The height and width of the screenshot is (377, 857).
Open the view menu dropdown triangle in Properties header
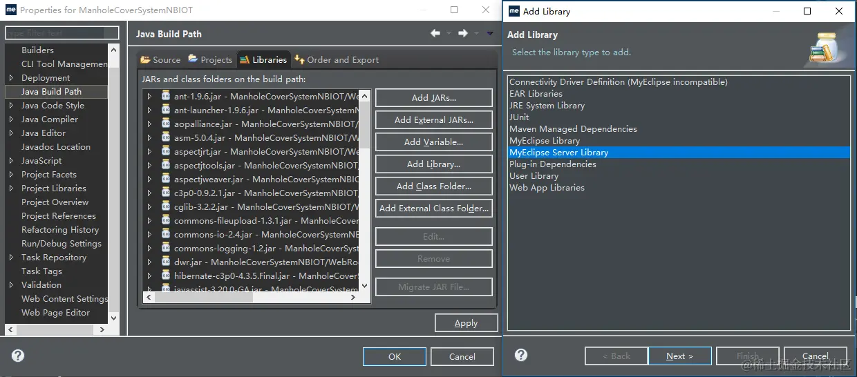pyautogui.click(x=490, y=33)
